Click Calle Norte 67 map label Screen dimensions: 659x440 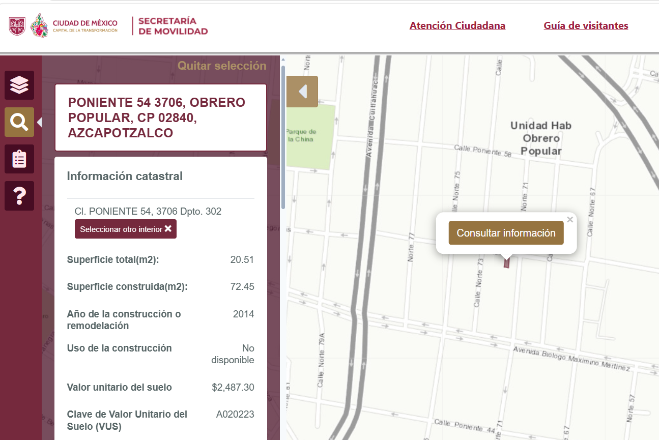(x=591, y=211)
